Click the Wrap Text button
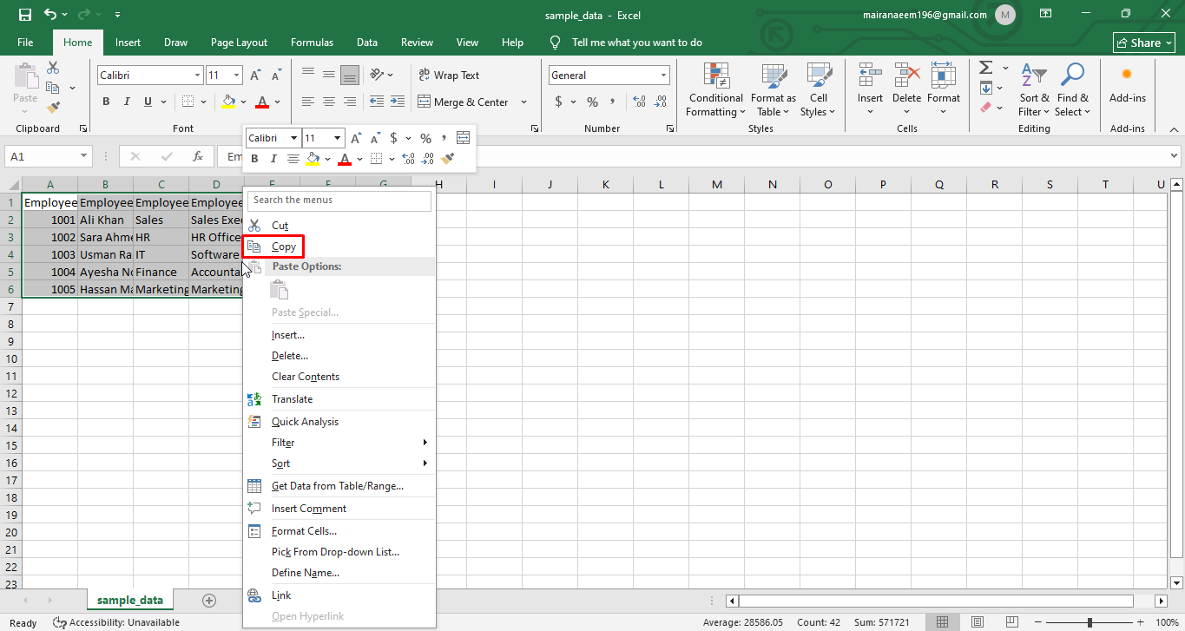Screen dimensions: 1185x631 coord(449,76)
